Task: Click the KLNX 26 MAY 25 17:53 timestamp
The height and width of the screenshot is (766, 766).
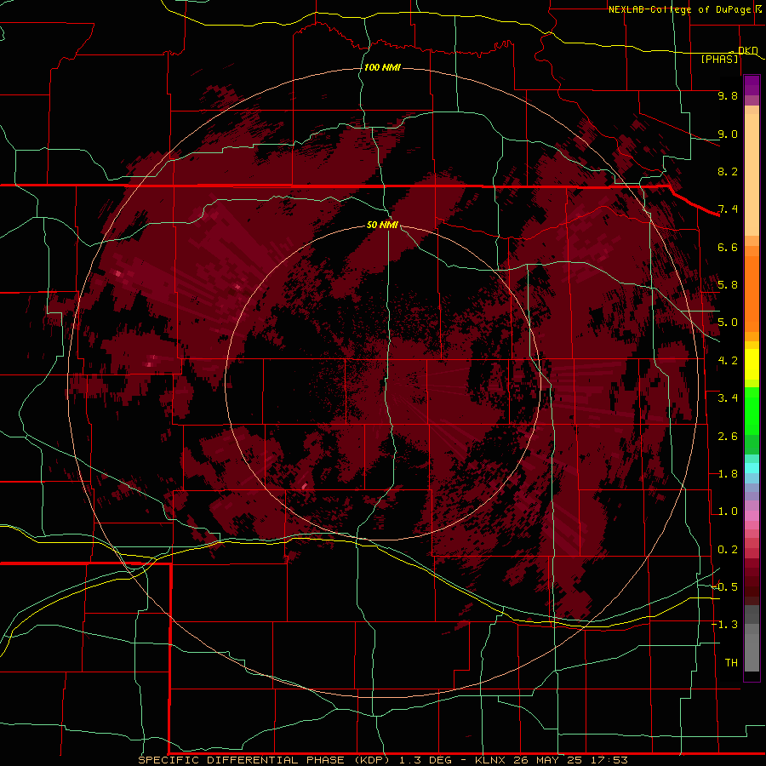Action: tap(551, 760)
